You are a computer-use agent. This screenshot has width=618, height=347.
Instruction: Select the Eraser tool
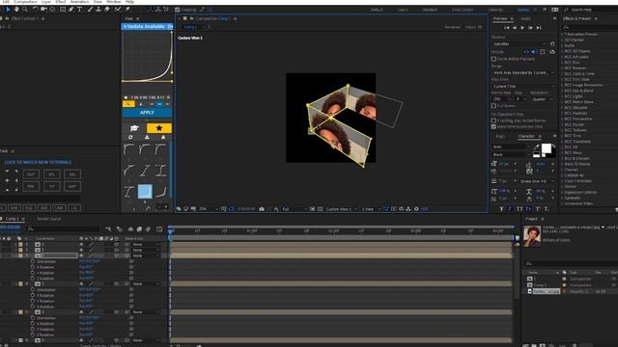pos(107,9)
